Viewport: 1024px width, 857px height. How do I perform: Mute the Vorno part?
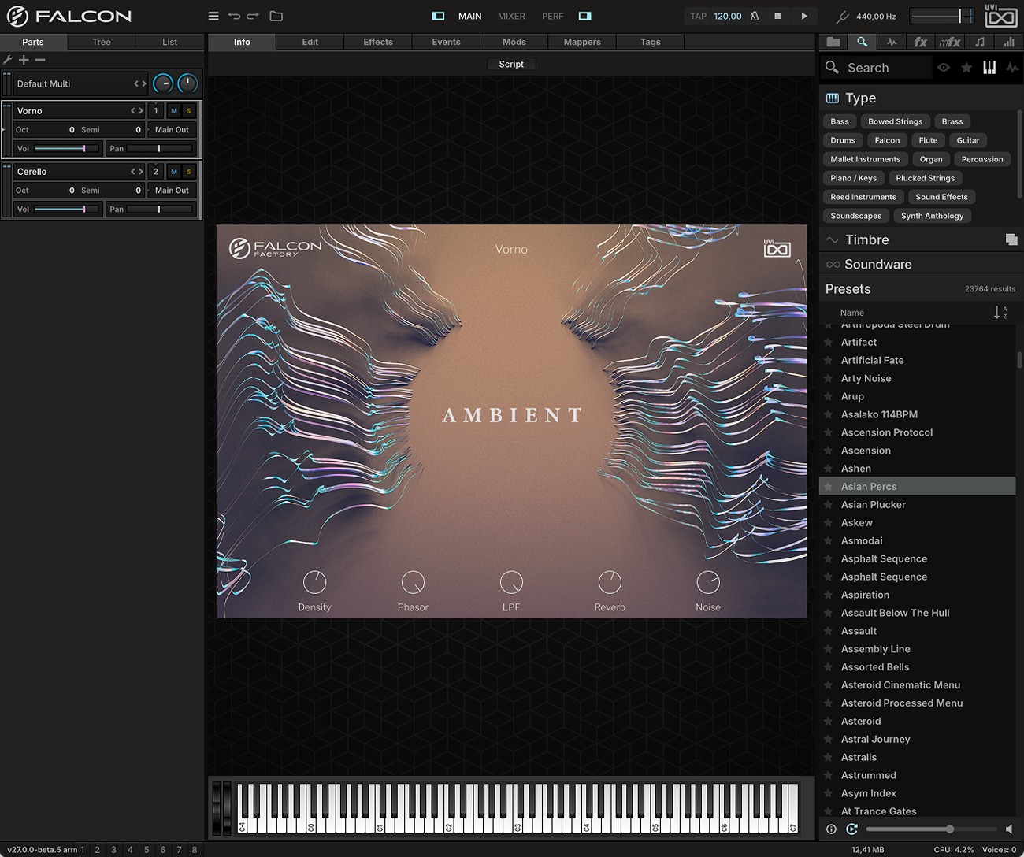coord(174,111)
